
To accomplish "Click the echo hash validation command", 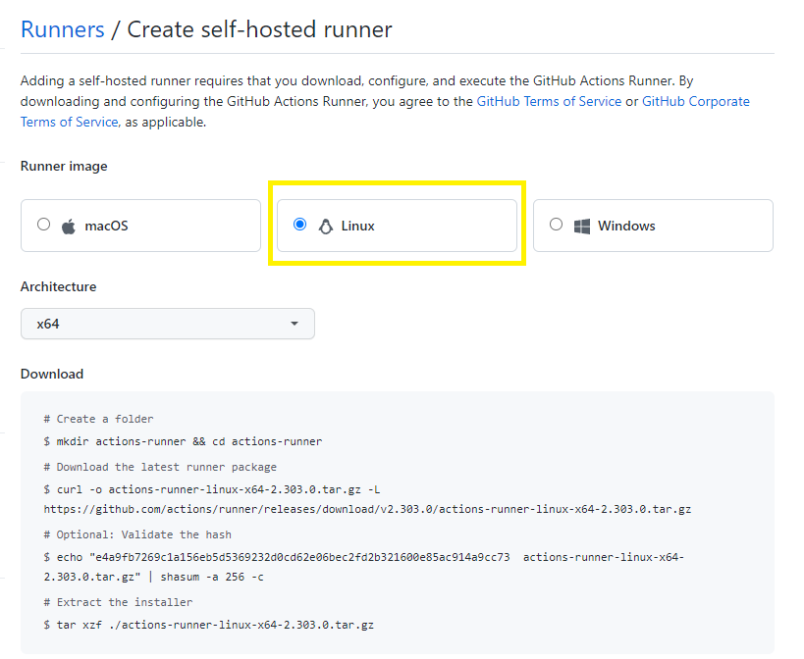I will point(364,567).
